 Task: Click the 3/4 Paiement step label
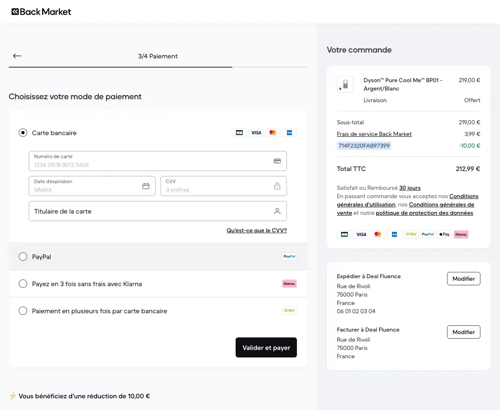point(158,56)
